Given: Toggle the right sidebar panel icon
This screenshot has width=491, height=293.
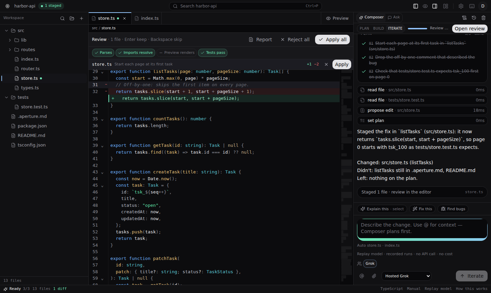Looking at the screenshot, I should coord(435,6).
